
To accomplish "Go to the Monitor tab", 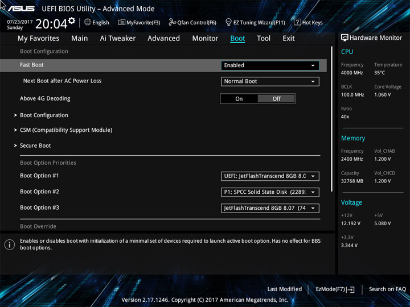I will [205, 39].
